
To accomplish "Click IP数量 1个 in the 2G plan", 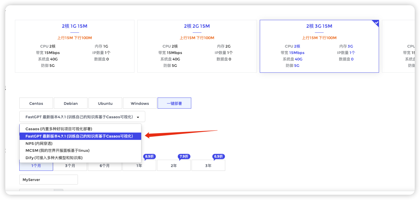I will point(224,53).
